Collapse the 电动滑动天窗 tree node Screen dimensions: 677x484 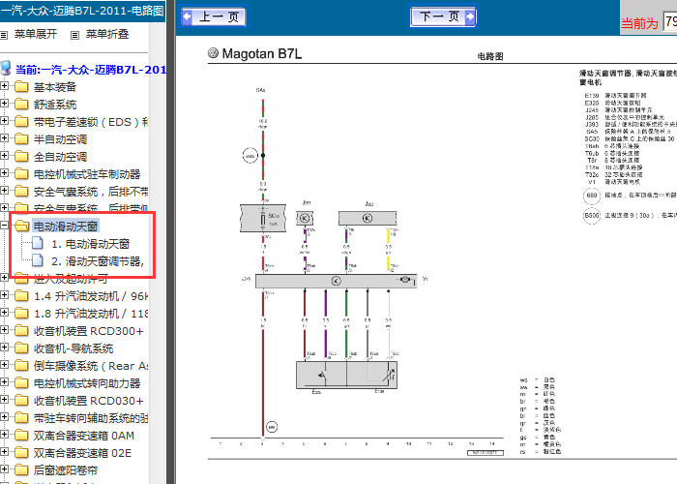point(4,226)
